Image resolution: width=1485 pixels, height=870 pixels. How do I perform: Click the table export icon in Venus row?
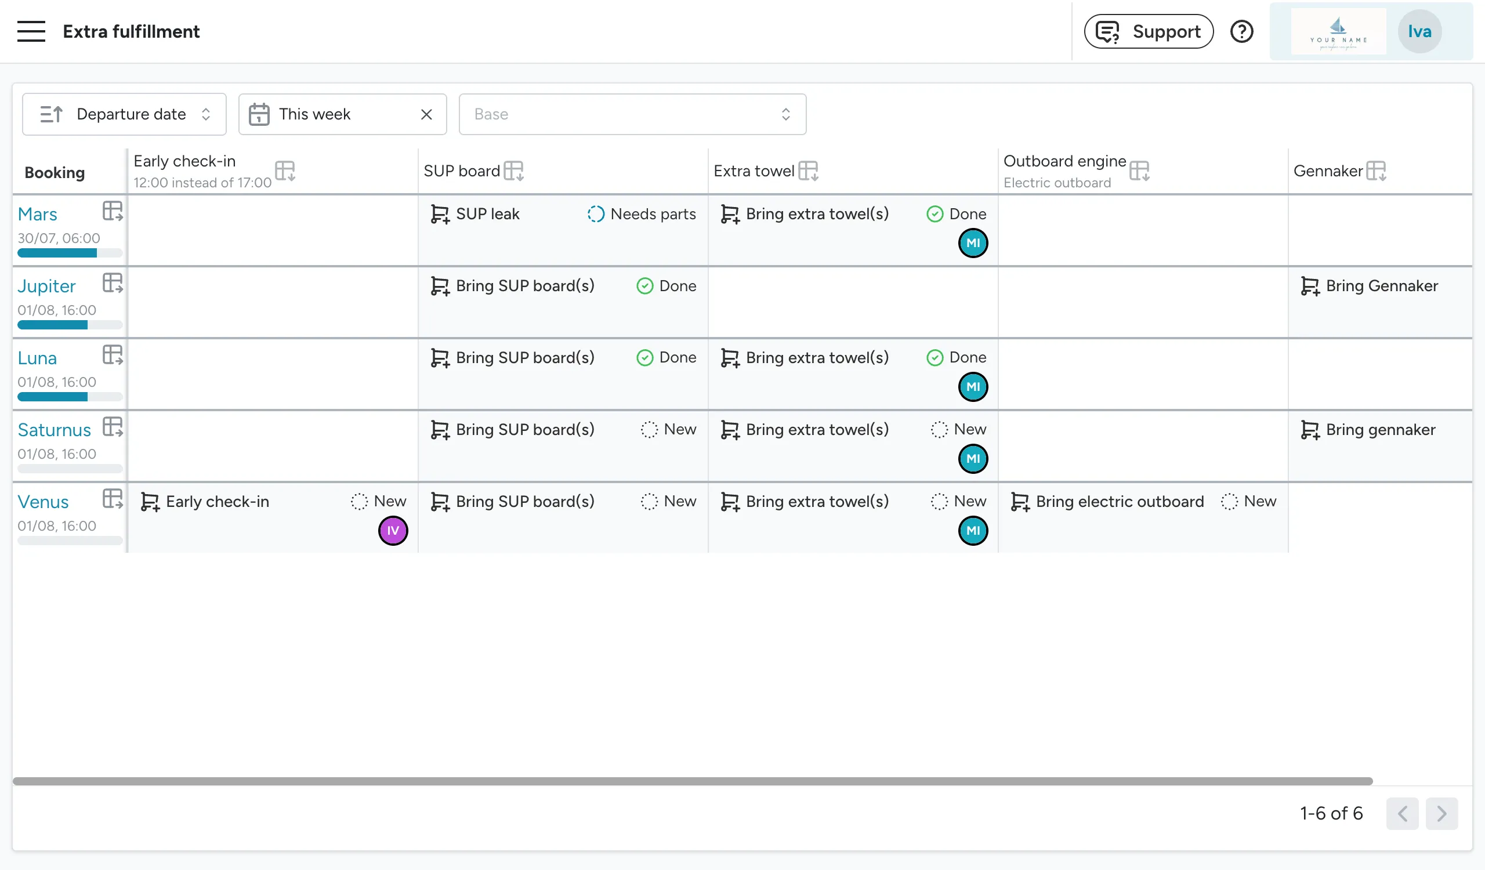coord(112,499)
